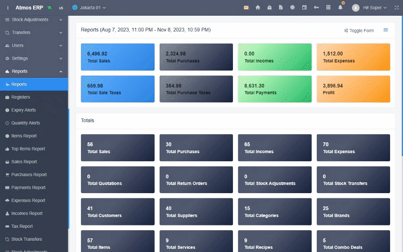Click the Total Quotations card
The height and width of the screenshot is (252, 403).
(x=118, y=180)
